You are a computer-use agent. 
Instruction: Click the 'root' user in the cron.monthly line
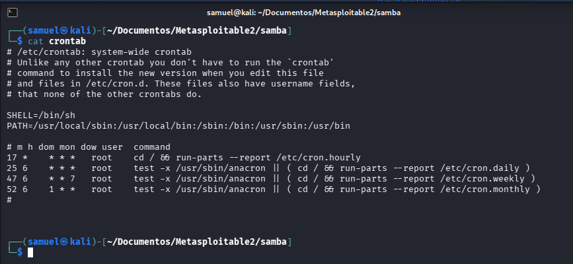[x=102, y=189]
